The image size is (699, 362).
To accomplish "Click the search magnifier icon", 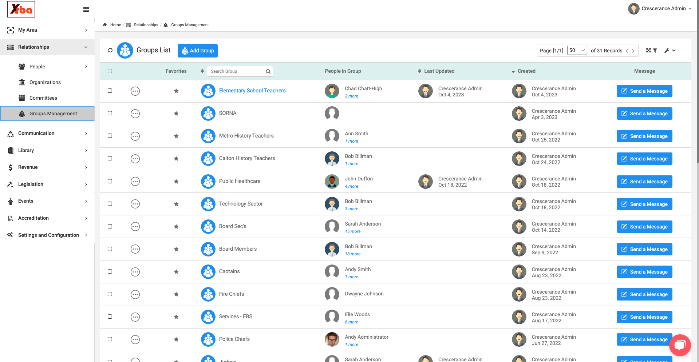I will 268,71.
